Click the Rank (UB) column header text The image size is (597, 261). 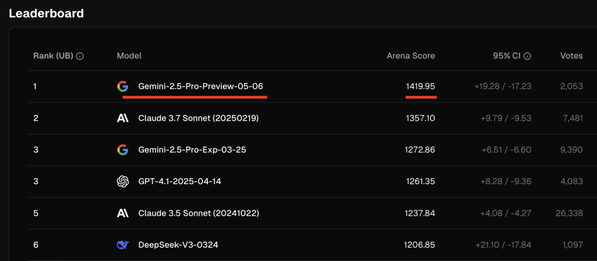53,56
